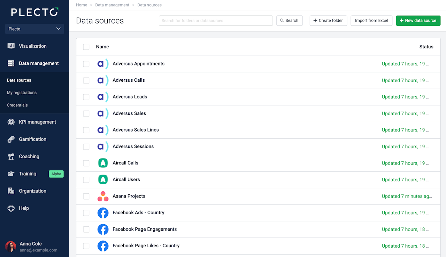446x257 pixels.
Task: Click the folders or datasources search field
Action: click(x=216, y=21)
